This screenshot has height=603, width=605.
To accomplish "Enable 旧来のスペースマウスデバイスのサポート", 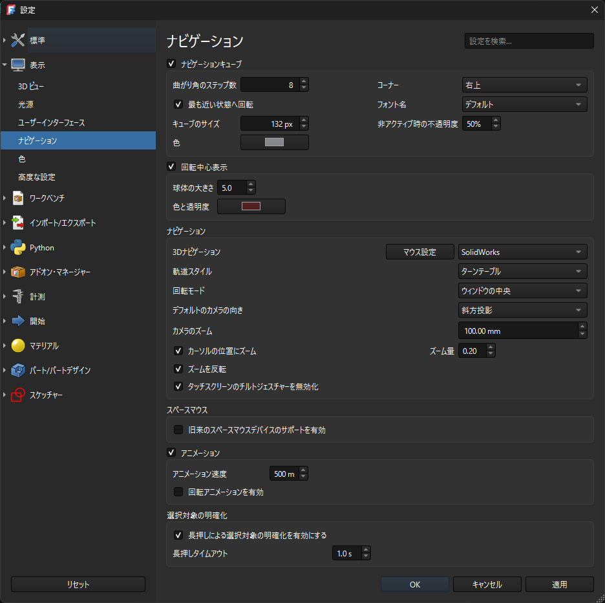I will tap(178, 430).
